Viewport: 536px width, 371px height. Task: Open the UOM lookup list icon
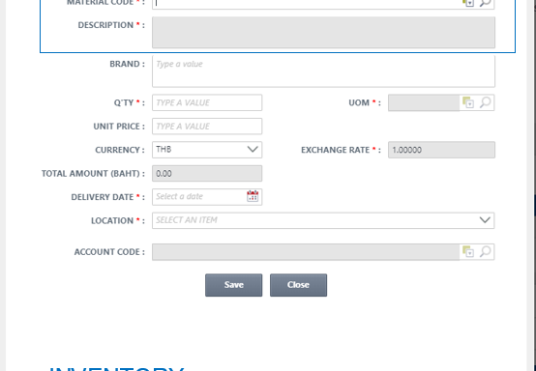click(468, 102)
